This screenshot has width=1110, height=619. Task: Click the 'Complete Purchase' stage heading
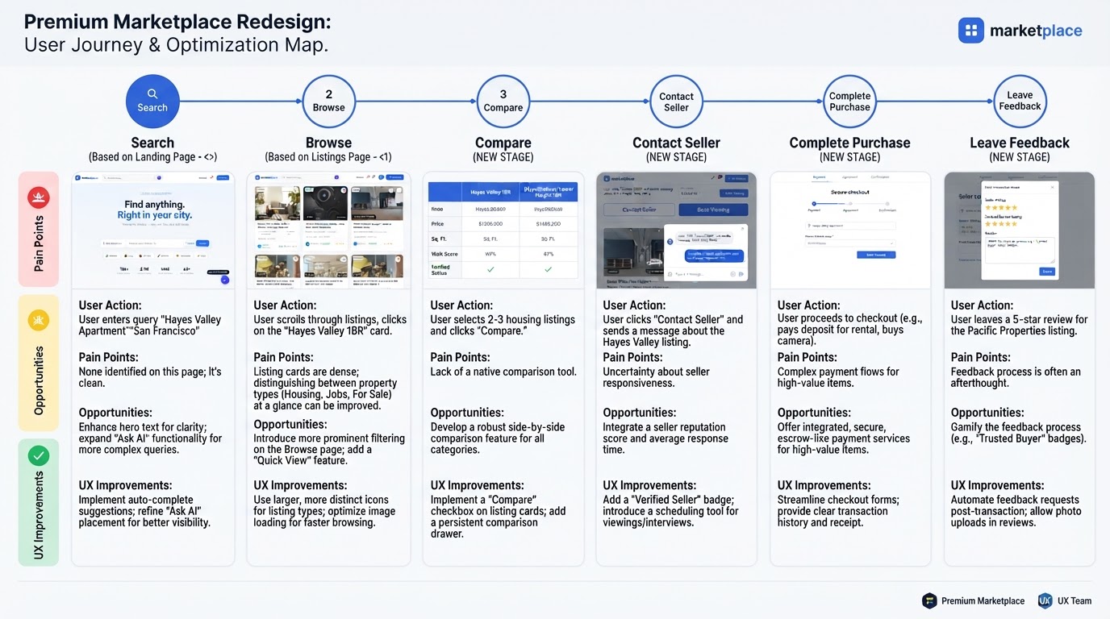tap(850, 143)
